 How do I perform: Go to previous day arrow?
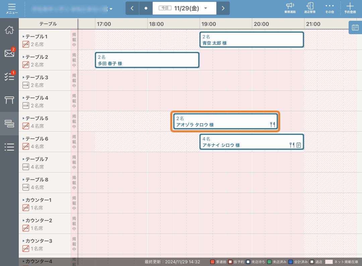point(132,8)
